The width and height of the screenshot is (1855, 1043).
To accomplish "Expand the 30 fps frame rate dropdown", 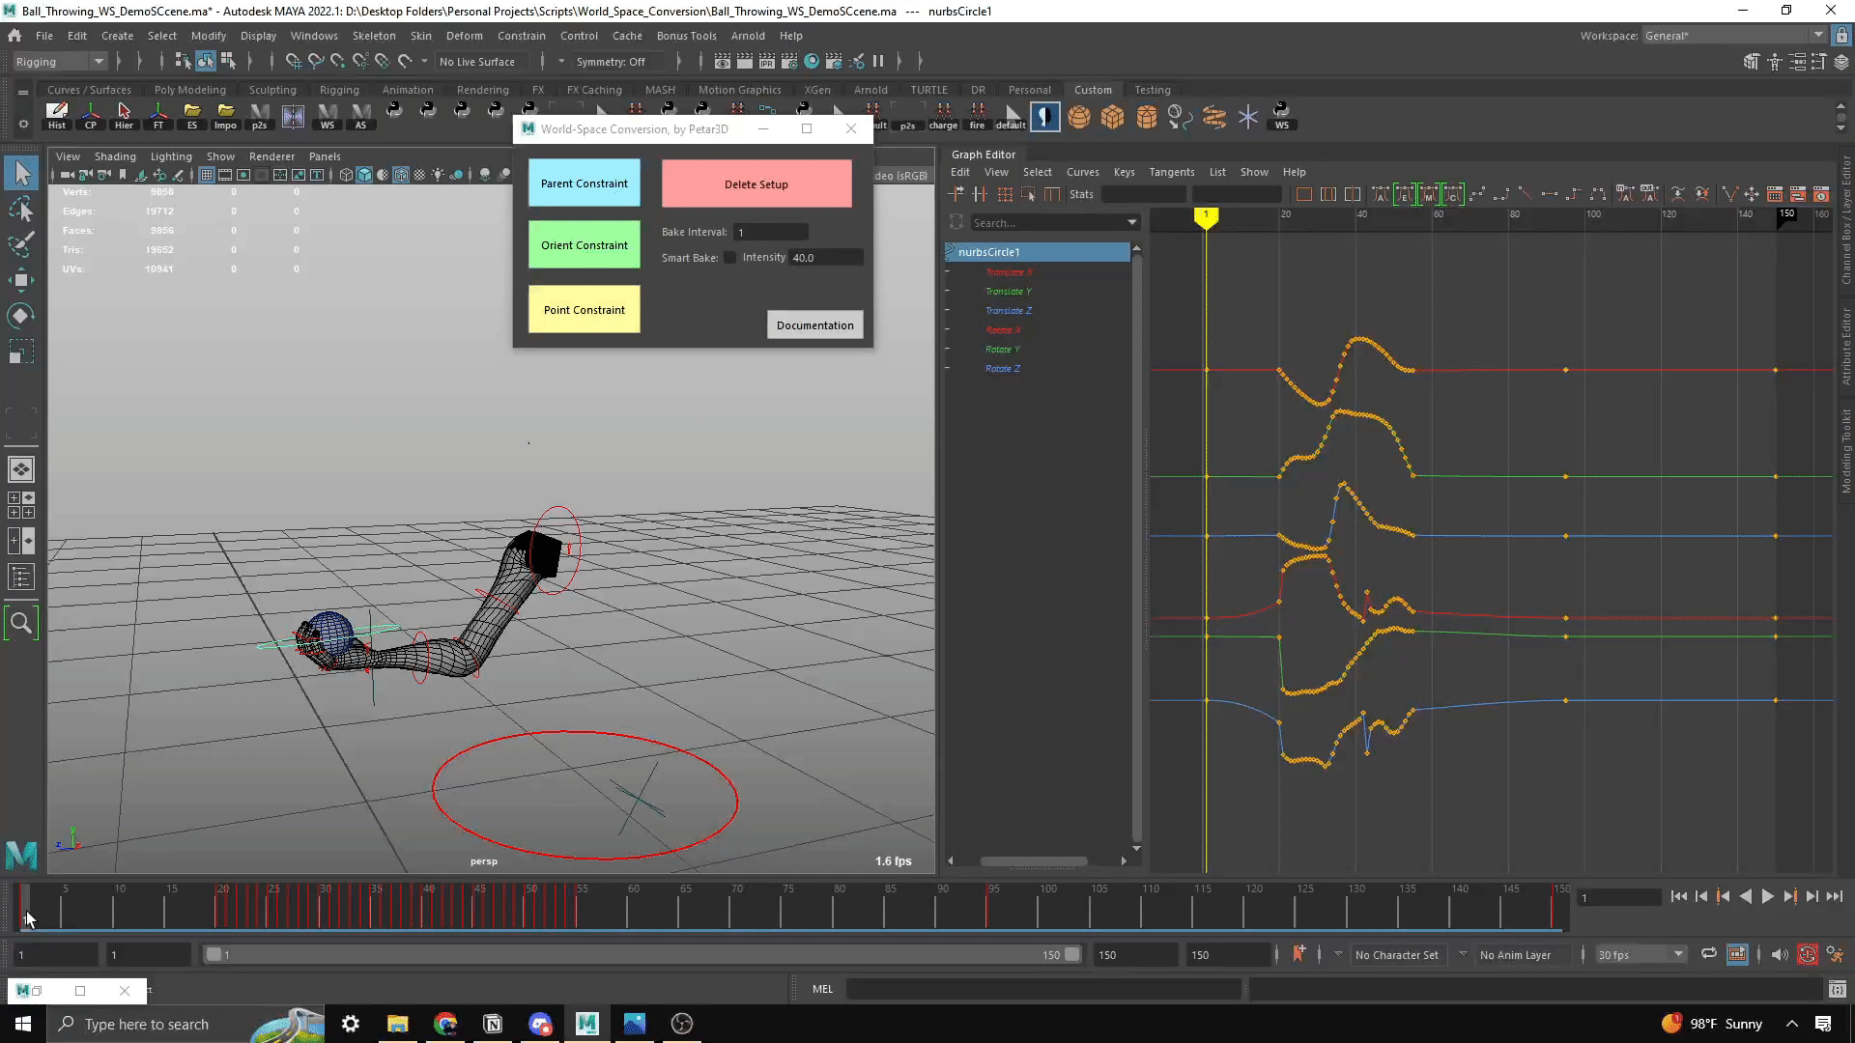I will (1640, 955).
